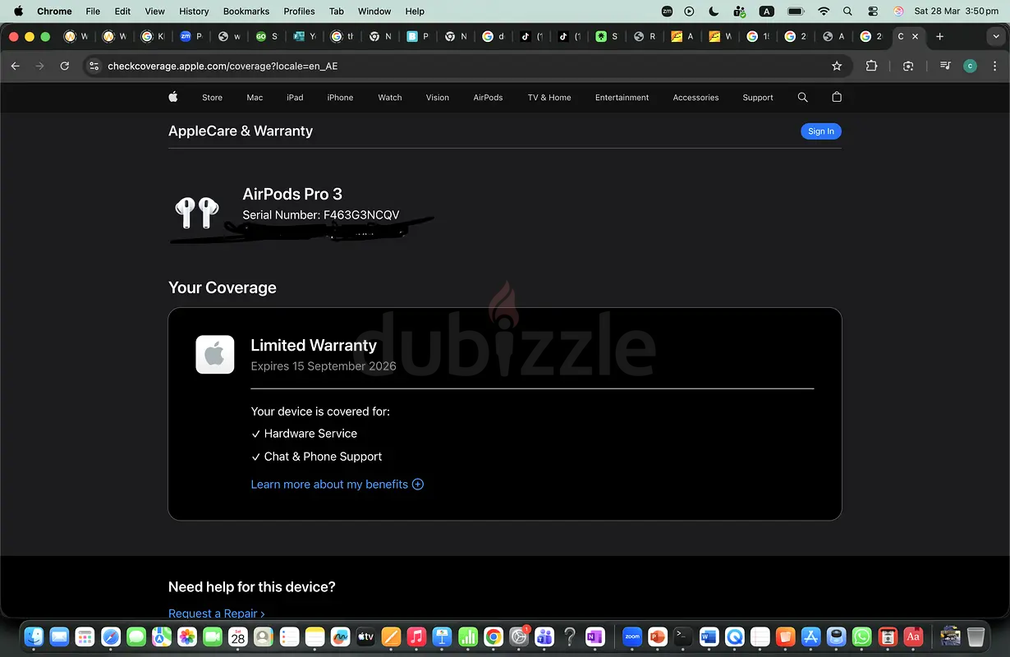This screenshot has height=657, width=1010.
Task: Open Google Chrome in the Dock
Action: tap(493, 636)
